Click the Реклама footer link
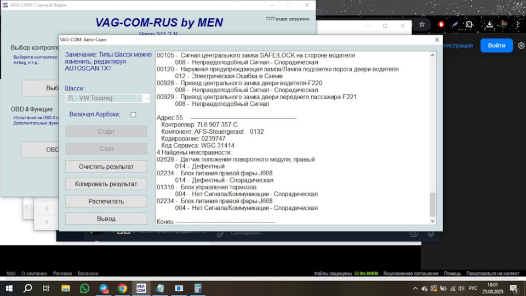Screen dimensions: 526x296 [62, 274]
